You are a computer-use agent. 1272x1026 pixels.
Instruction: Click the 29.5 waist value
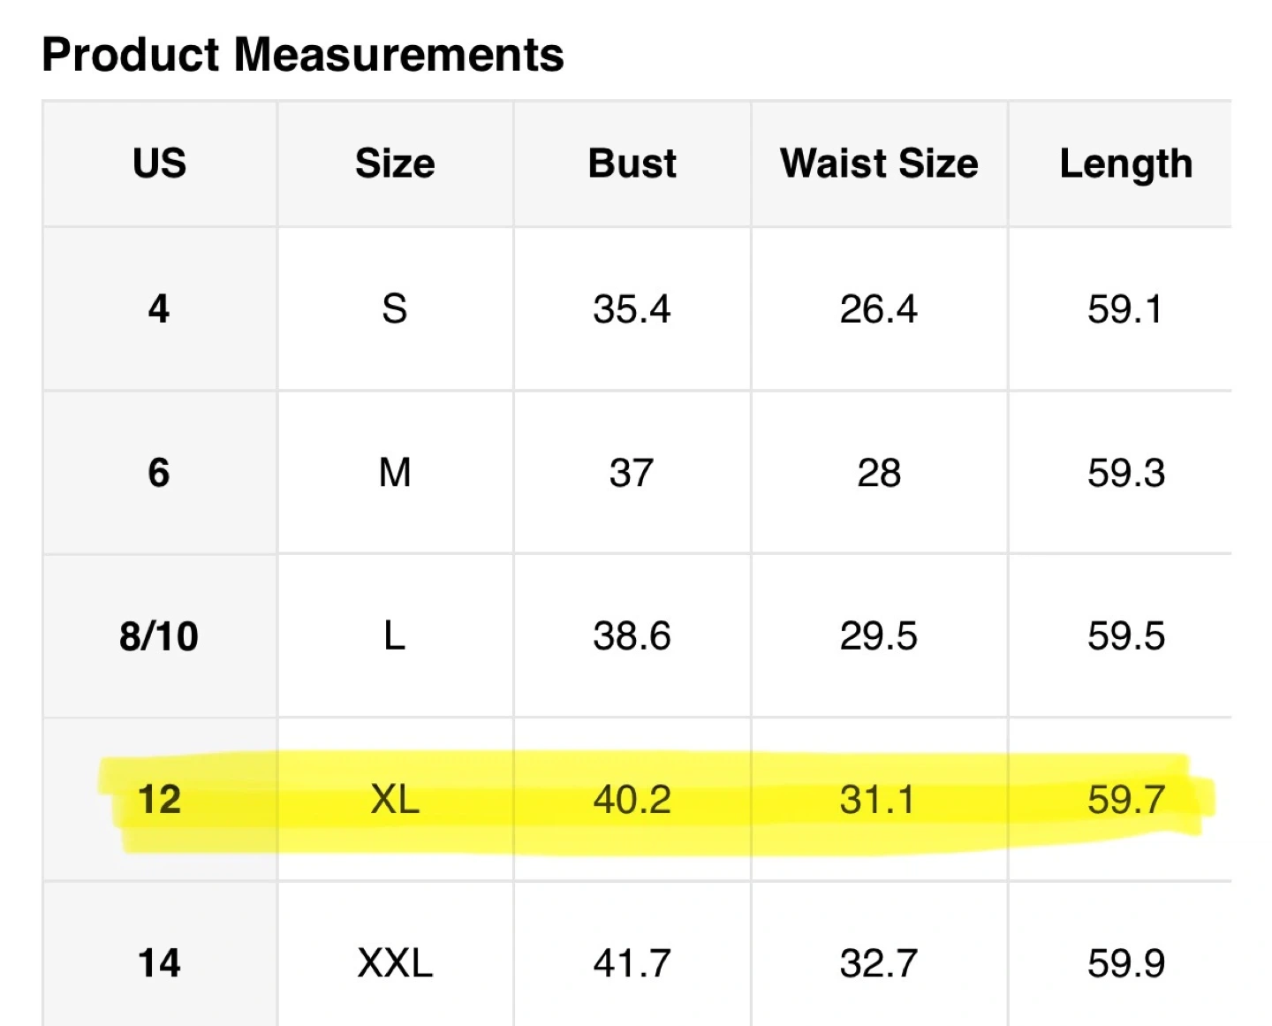(x=879, y=636)
